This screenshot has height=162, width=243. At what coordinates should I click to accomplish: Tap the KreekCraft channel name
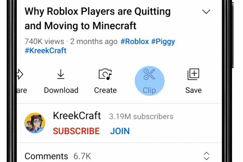pyautogui.click(x=77, y=116)
